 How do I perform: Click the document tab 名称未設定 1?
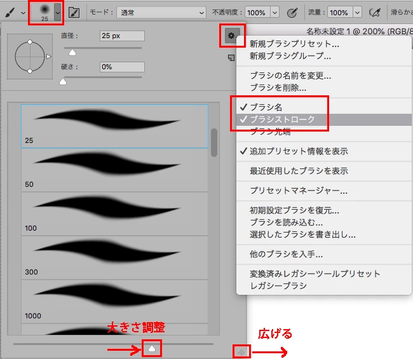coord(359,32)
